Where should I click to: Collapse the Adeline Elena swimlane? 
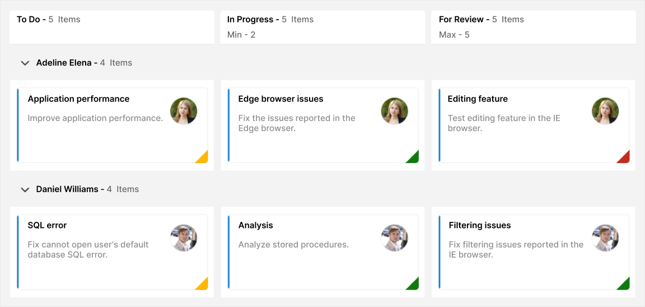(25, 63)
